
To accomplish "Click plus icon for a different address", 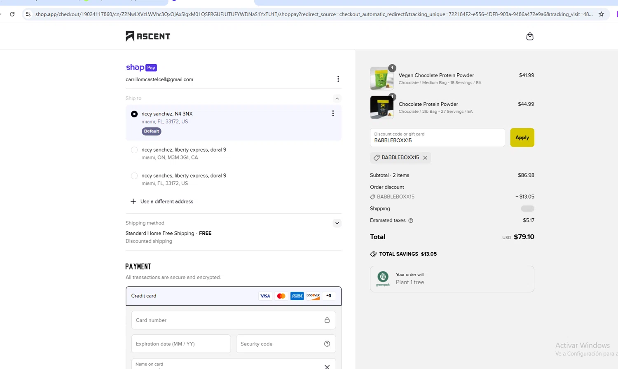I will 133,201.
